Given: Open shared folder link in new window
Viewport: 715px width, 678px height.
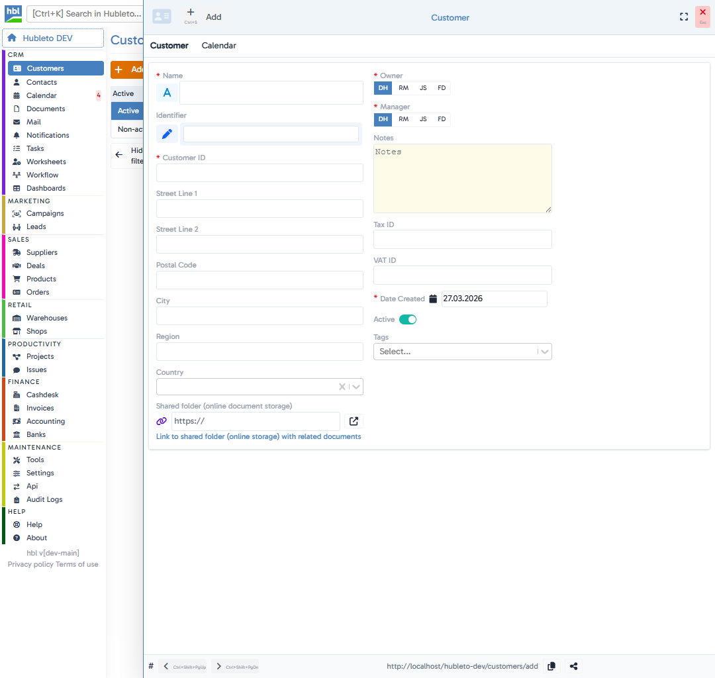Looking at the screenshot, I should [354, 421].
